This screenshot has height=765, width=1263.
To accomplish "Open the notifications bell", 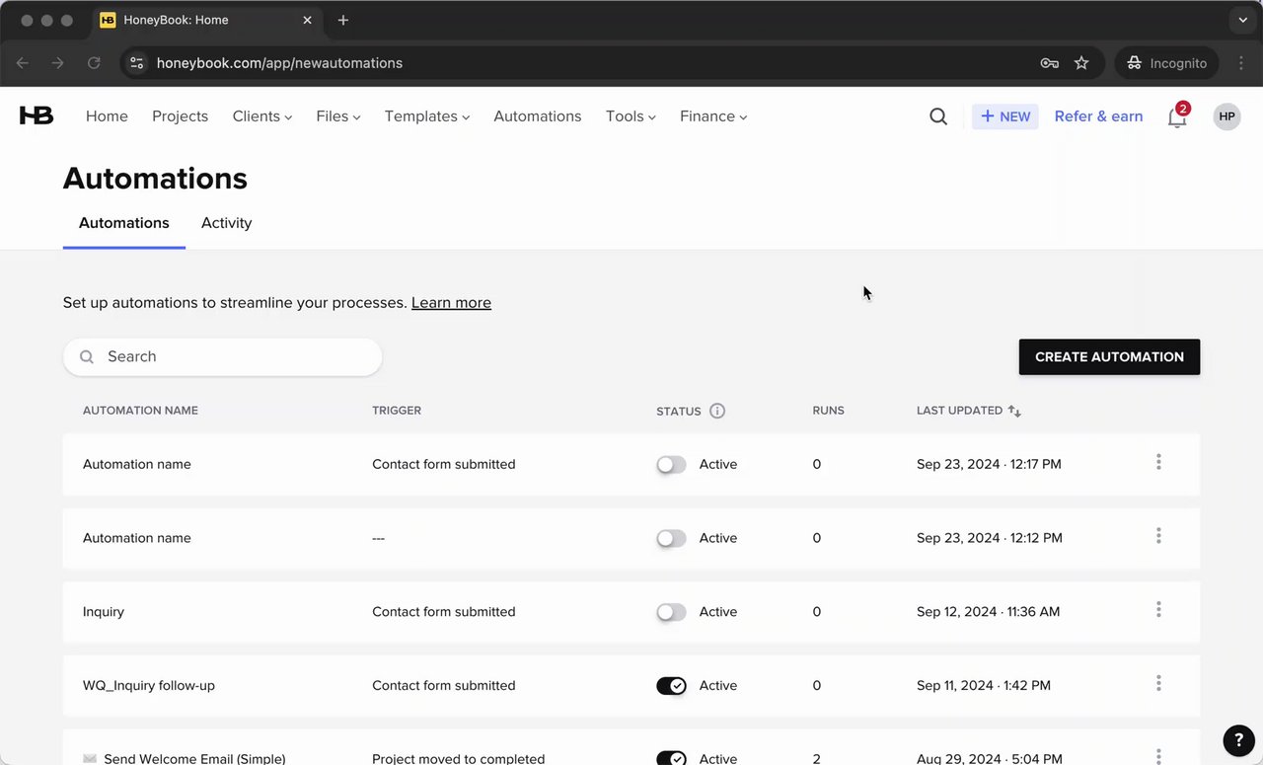I will [x=1176, y=117].
